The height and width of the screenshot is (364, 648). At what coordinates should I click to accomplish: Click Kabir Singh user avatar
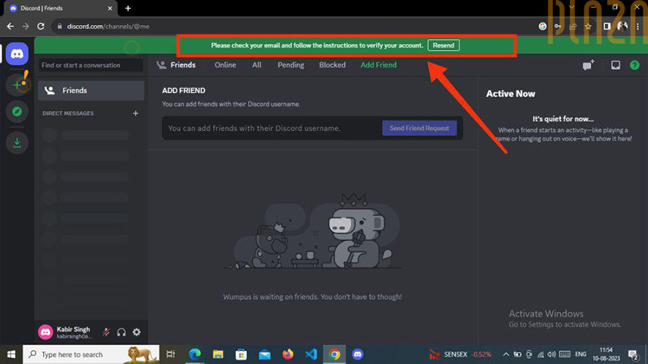point(45,332)
